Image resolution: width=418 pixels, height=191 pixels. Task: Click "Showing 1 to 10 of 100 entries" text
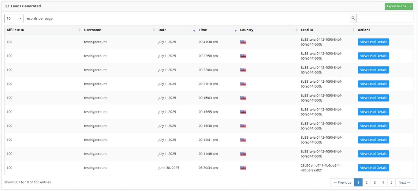[x=28, y=182]
